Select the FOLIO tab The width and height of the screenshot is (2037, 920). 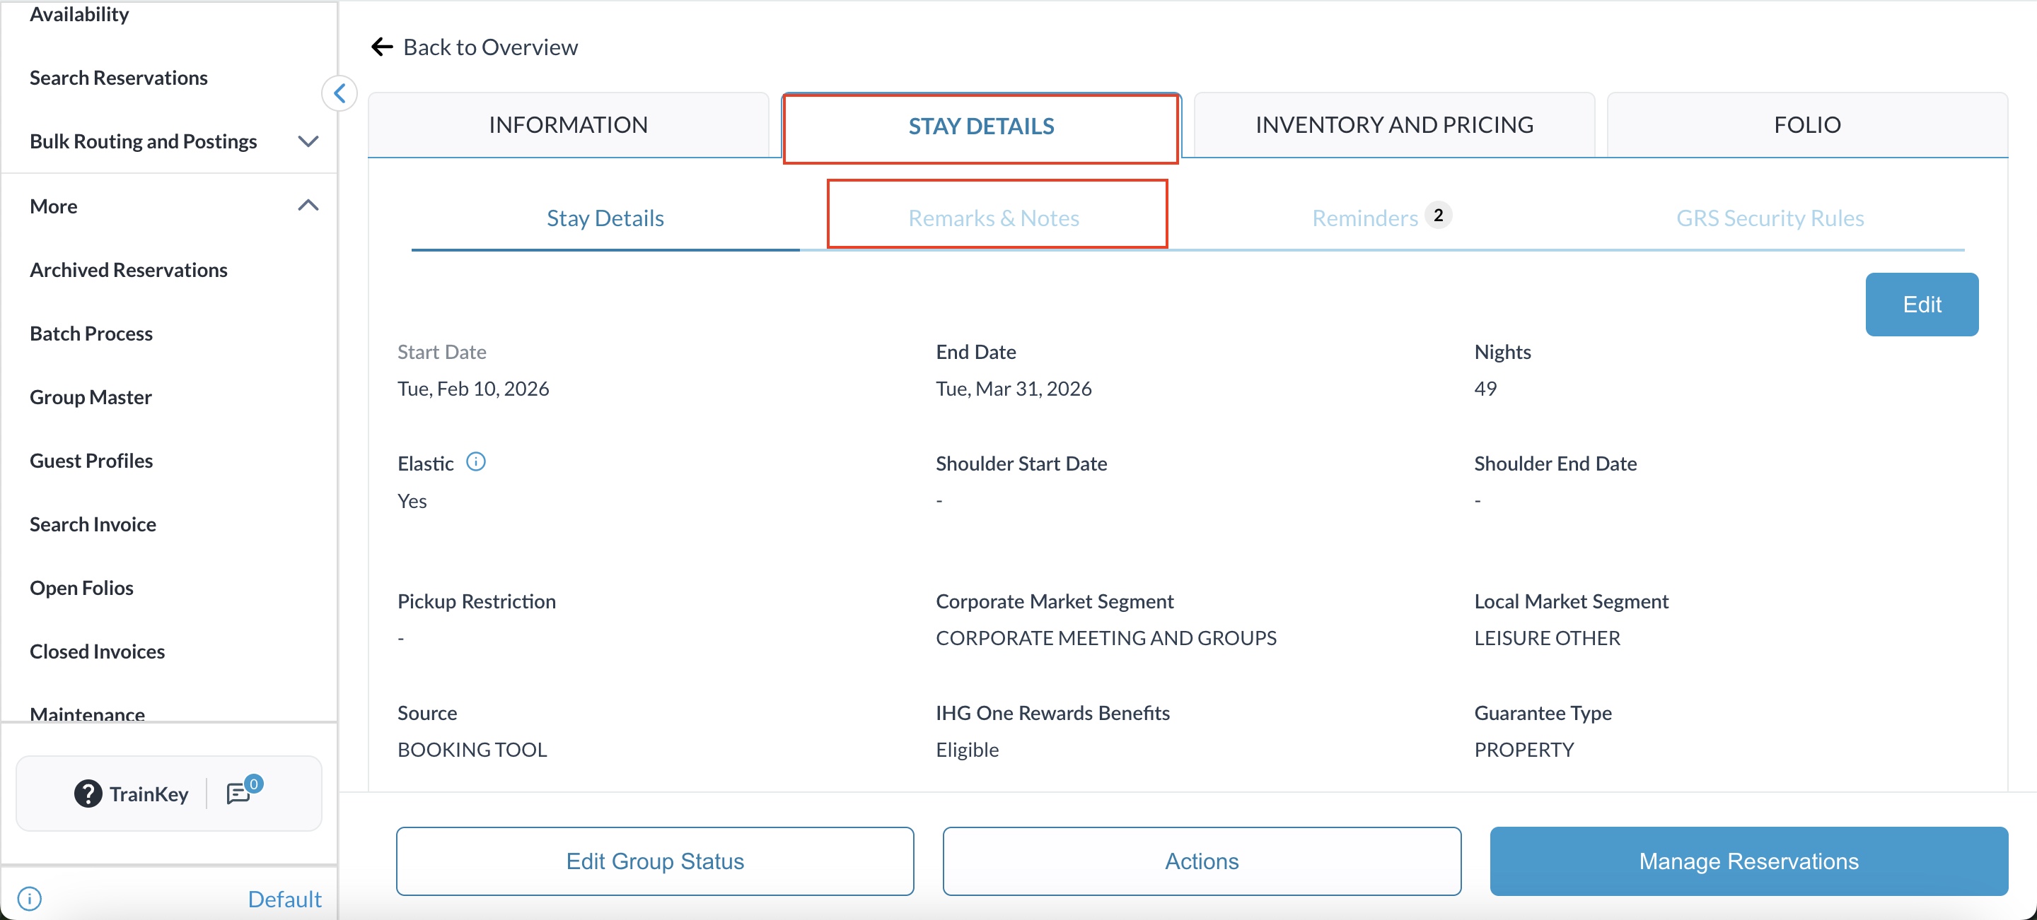[1806, 125]
